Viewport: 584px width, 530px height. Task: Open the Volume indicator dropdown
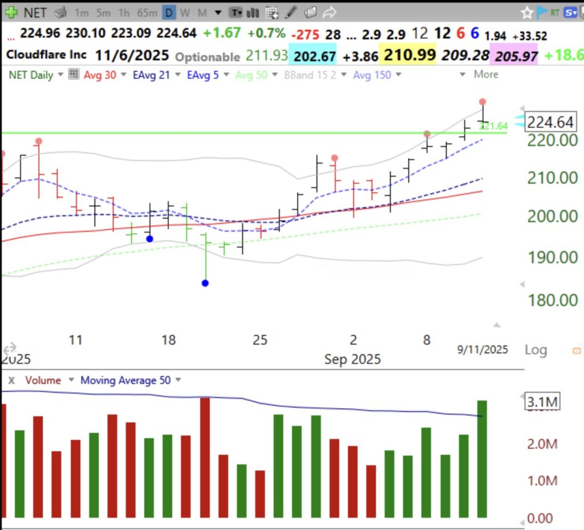71,380
